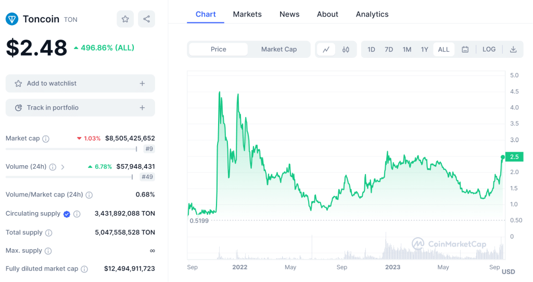This screenshot has height=282, width=533.
Task: Switch to line chart view icon
Action: point(326,50)
